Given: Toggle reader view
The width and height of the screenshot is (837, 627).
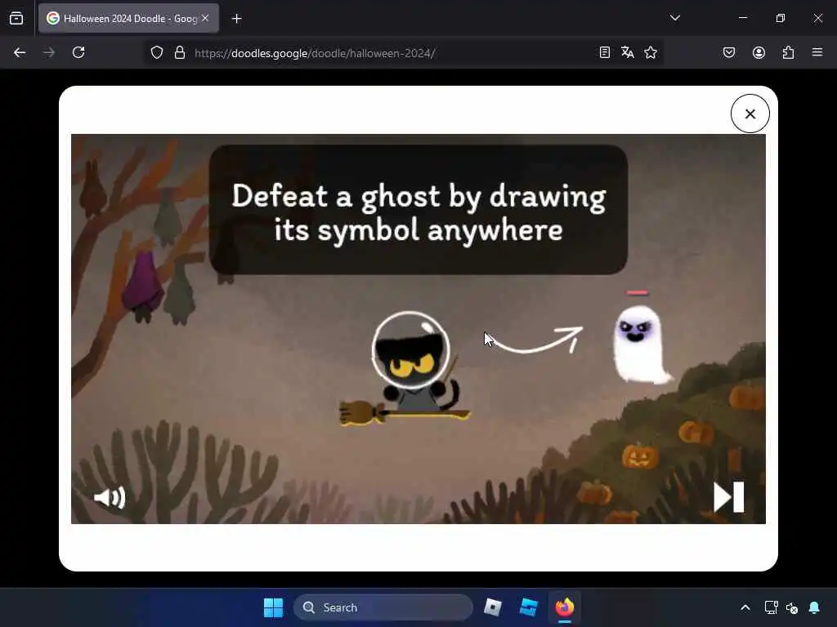Looking at the screenshot, I should point(604,52).
